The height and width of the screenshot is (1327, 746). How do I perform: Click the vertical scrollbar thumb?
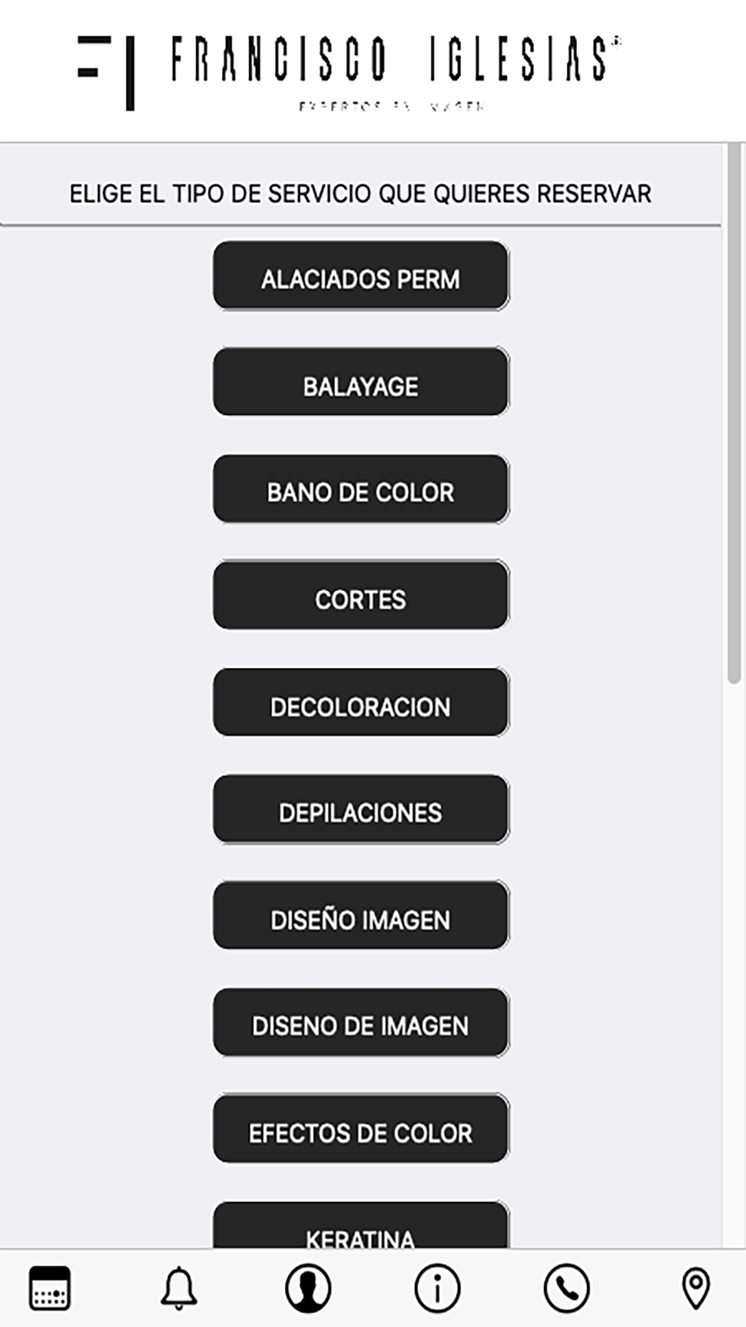pyautogui.click(x=734, y=413)
